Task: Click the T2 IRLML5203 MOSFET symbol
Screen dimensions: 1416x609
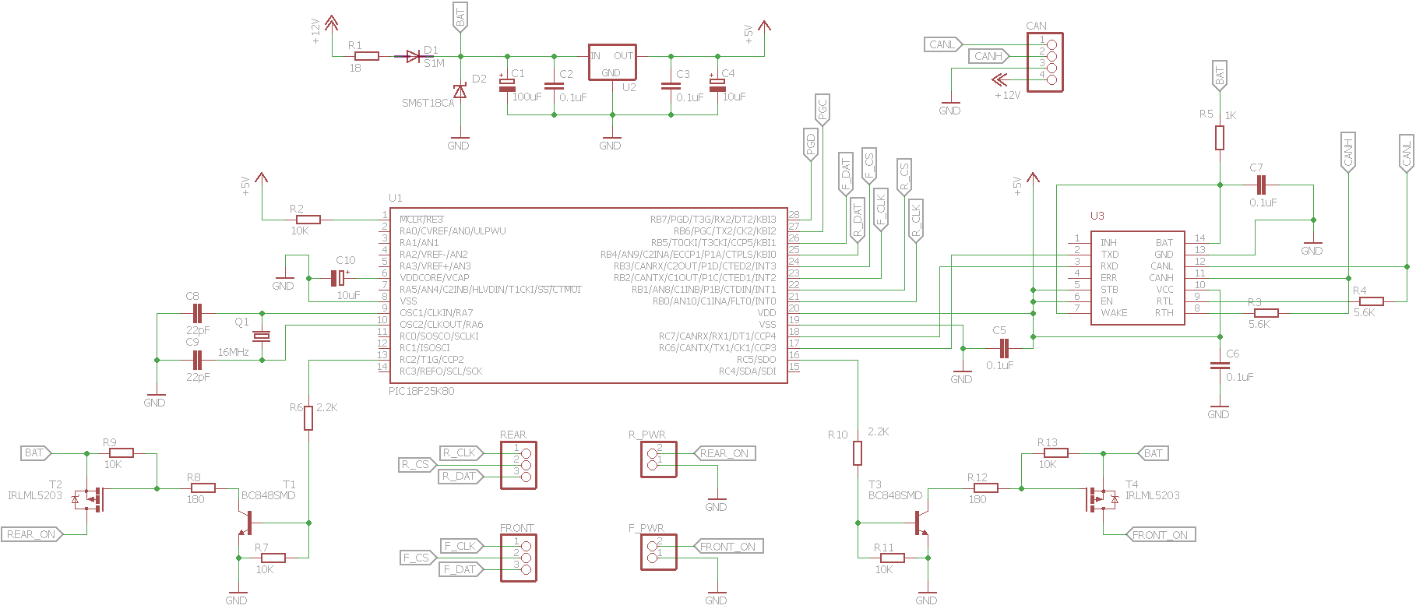Action: [92, 499]
